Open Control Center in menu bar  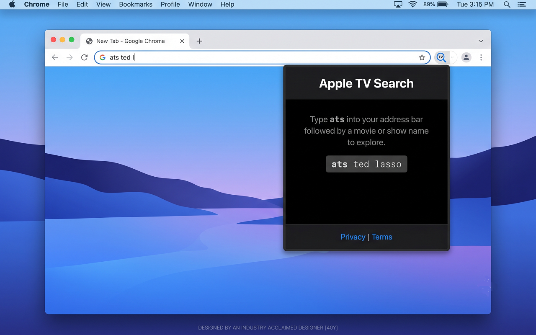pos(521,4)
